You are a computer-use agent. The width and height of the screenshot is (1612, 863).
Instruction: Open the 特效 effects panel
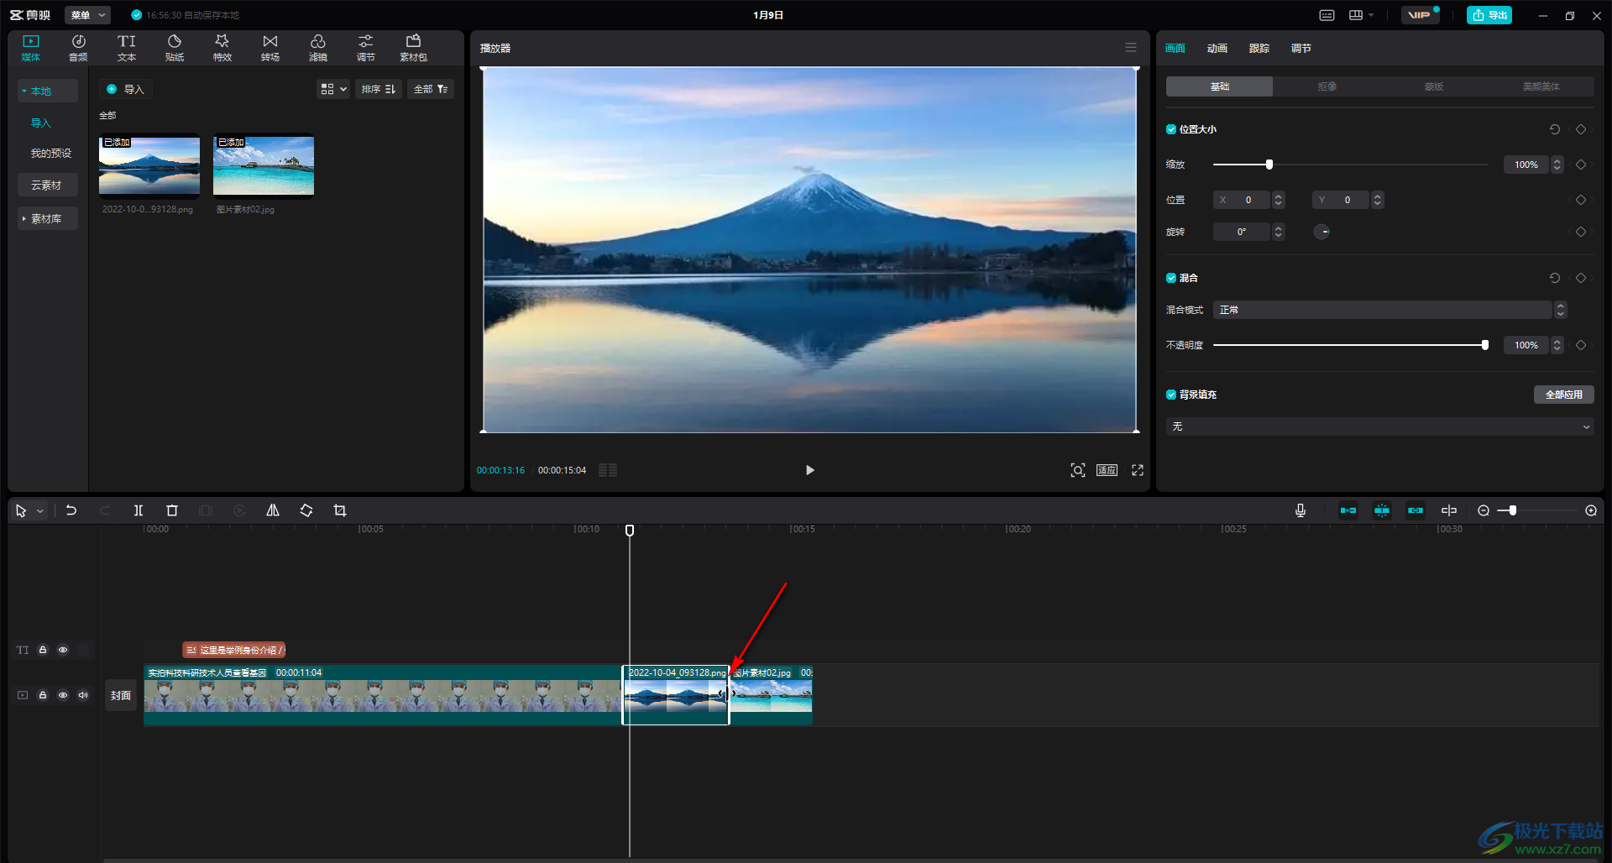(222, 48)
